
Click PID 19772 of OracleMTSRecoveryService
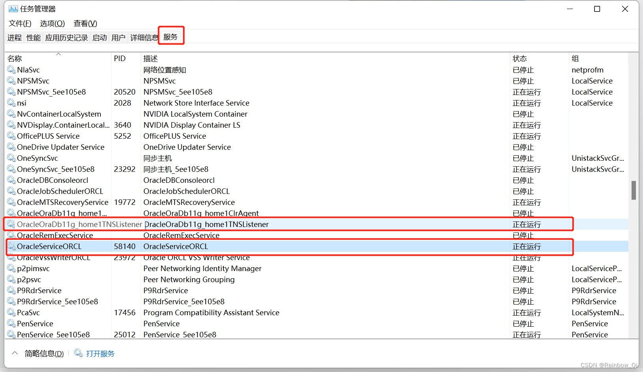[125, 202]
